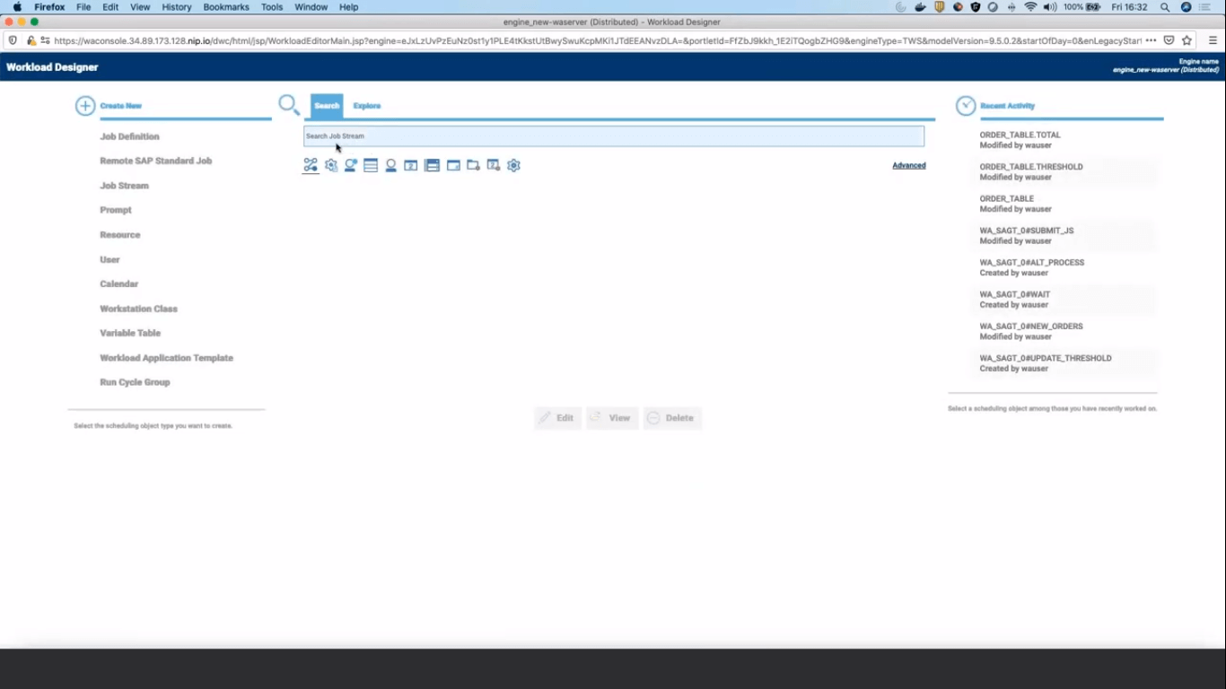Screen dimensions: 1226x689
Task: Click the Recent Activity clock icon
Action: coord(966,106)
